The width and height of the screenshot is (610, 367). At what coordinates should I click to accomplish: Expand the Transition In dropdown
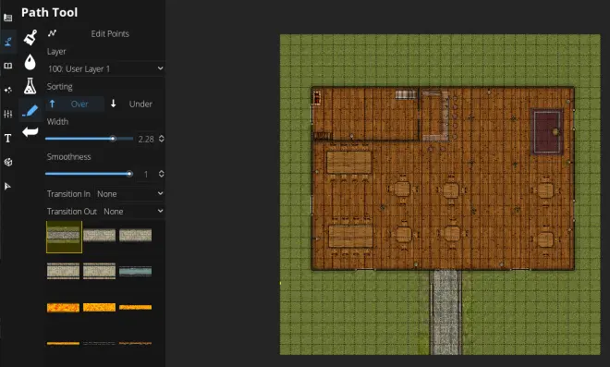(x=130, y=194)
